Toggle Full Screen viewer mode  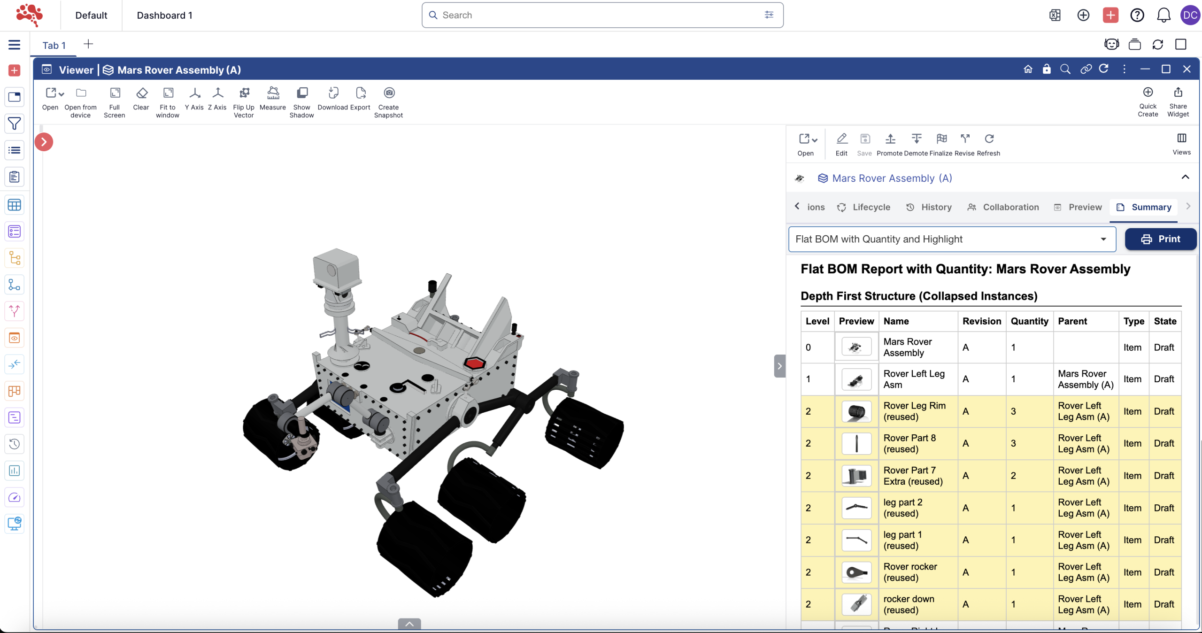pyautogui.click(x=115, y=93)
